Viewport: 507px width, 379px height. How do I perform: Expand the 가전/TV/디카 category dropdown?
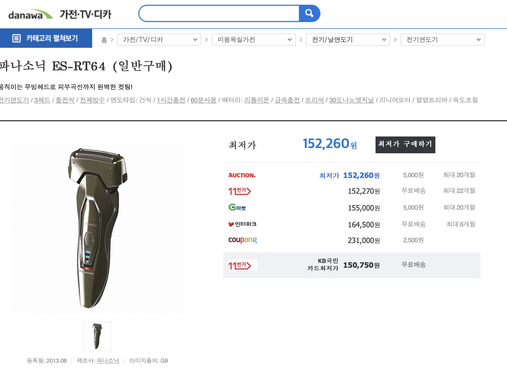(x=159, y=40)
